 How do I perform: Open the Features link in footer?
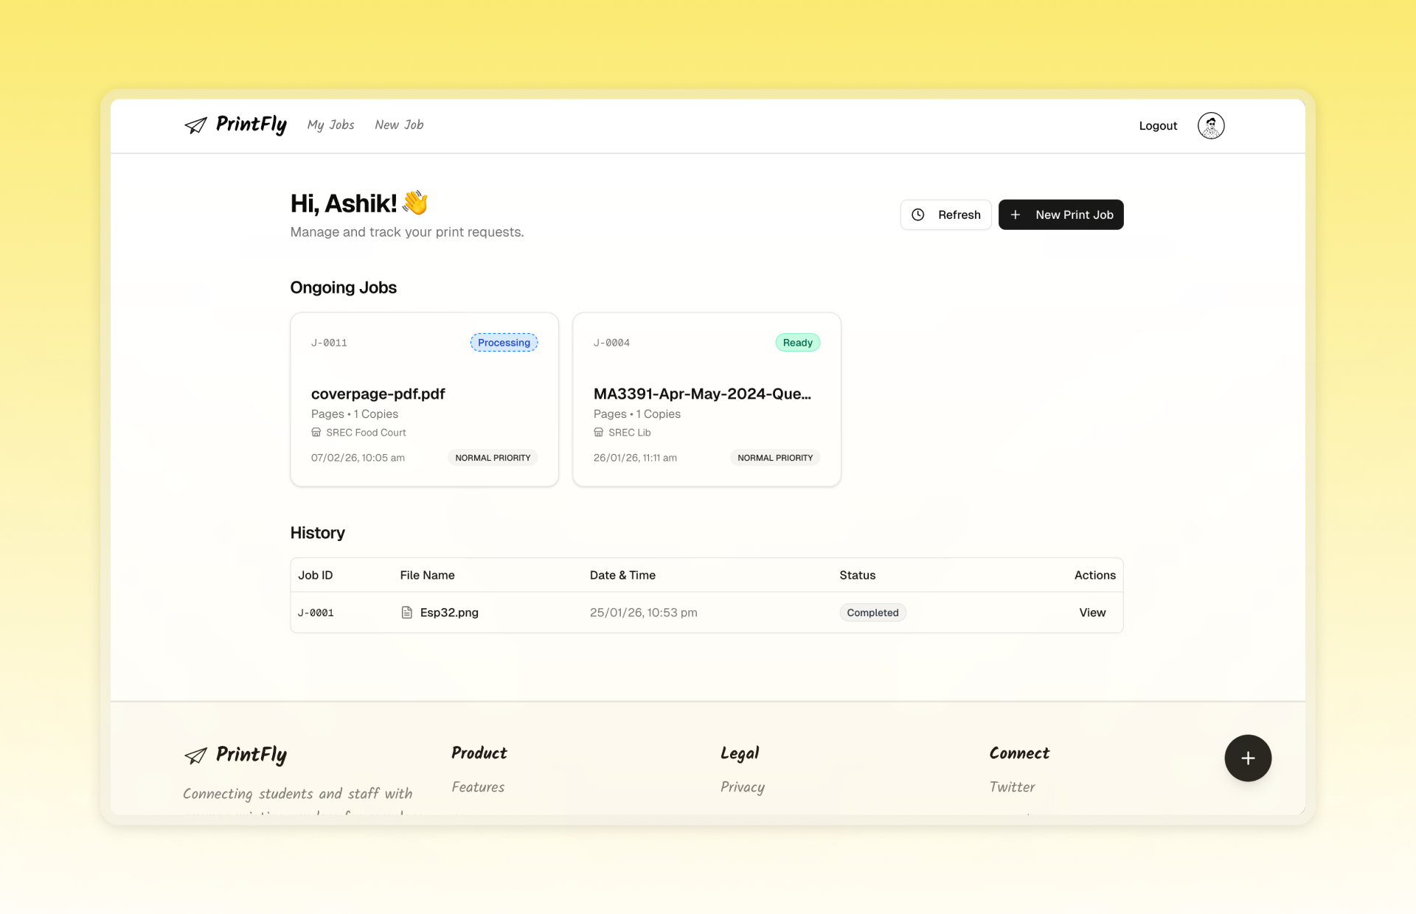click(478, 787)
